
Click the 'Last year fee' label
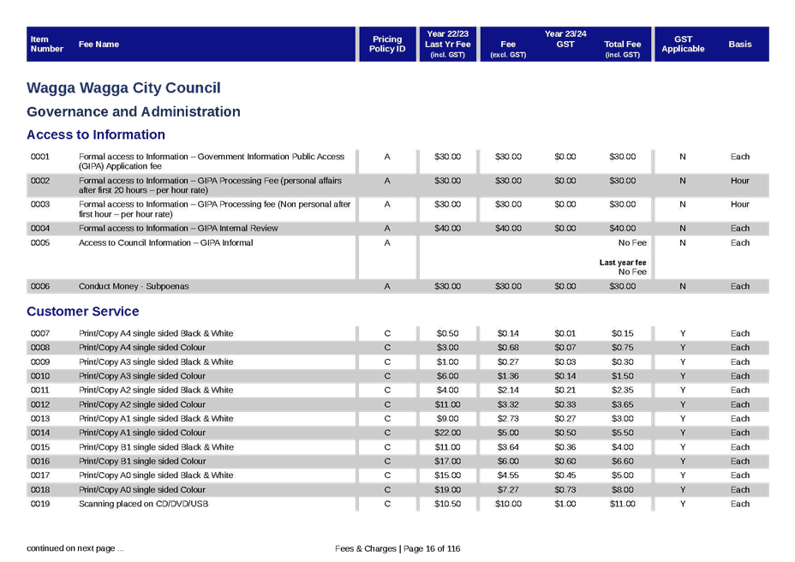coord(623,263)
